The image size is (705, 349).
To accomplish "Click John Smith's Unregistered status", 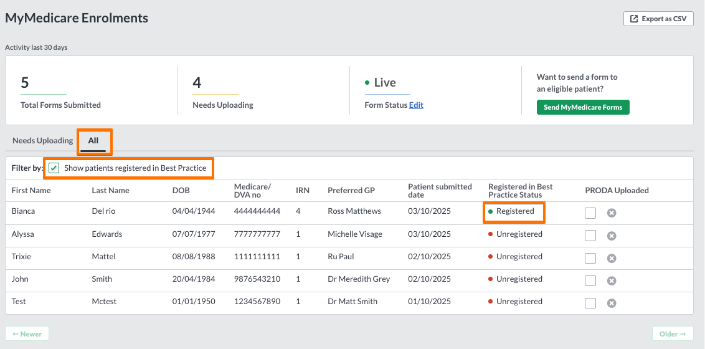I will tap(515, 279).
